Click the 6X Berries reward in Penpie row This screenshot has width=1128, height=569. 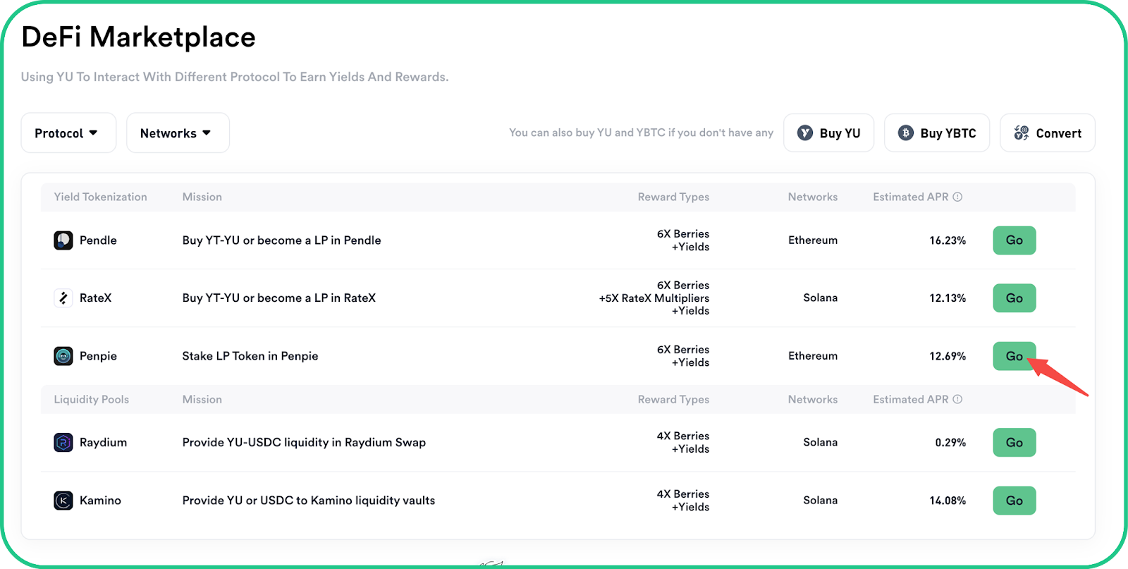click(683, 350)
